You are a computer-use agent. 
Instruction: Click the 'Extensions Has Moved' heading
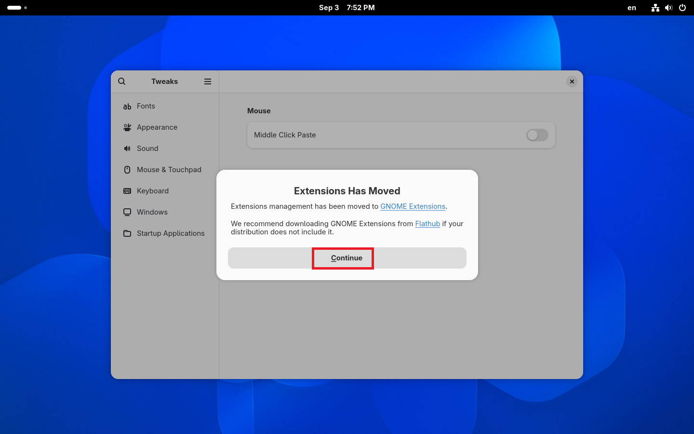coord(347,191)
